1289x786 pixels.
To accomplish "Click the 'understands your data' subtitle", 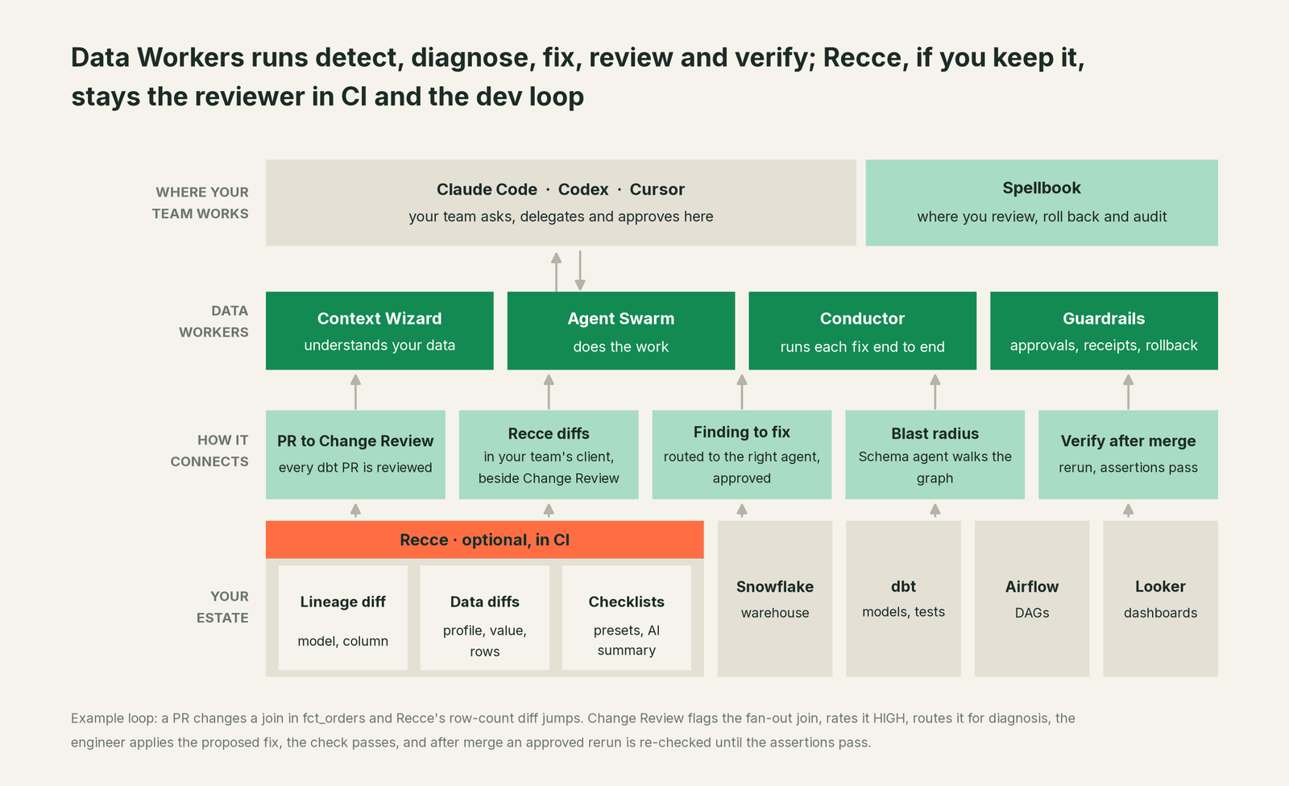I will 379,345.
